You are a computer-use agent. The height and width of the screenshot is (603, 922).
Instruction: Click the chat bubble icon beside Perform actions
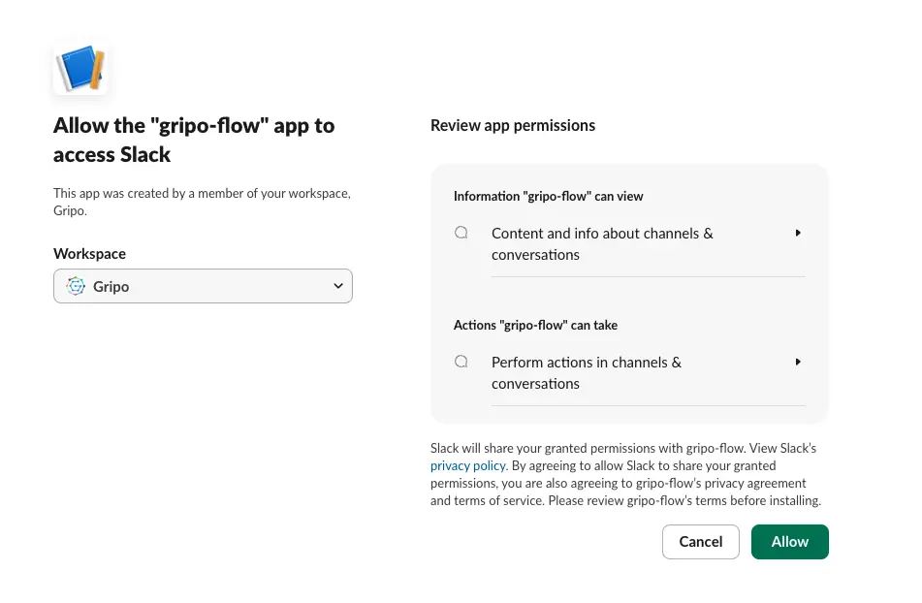(461, 362)
